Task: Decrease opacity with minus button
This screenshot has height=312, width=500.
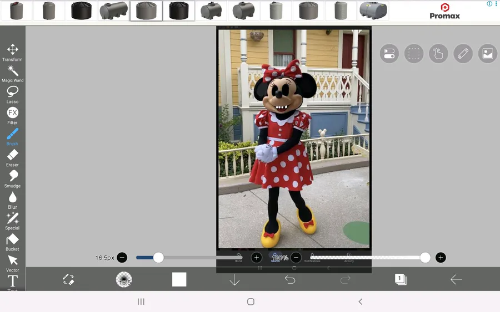Action: 296,257
